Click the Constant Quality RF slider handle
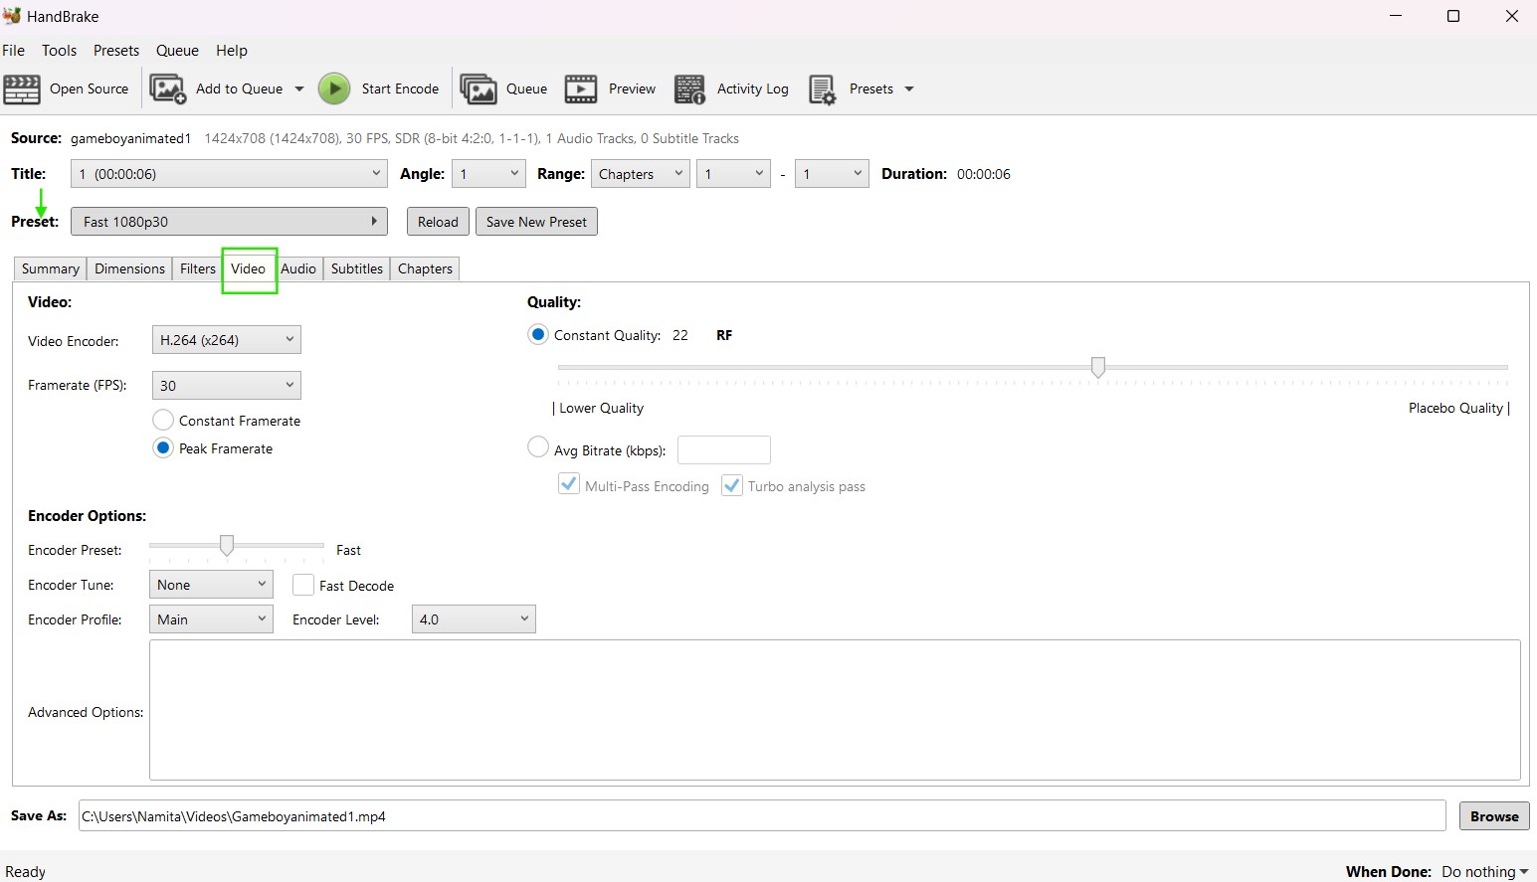Viewport: 1537px width, 882px height. click(1098, 368)
